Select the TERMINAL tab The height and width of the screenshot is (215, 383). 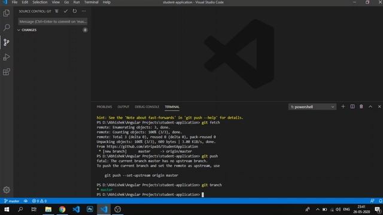[172, 107]
